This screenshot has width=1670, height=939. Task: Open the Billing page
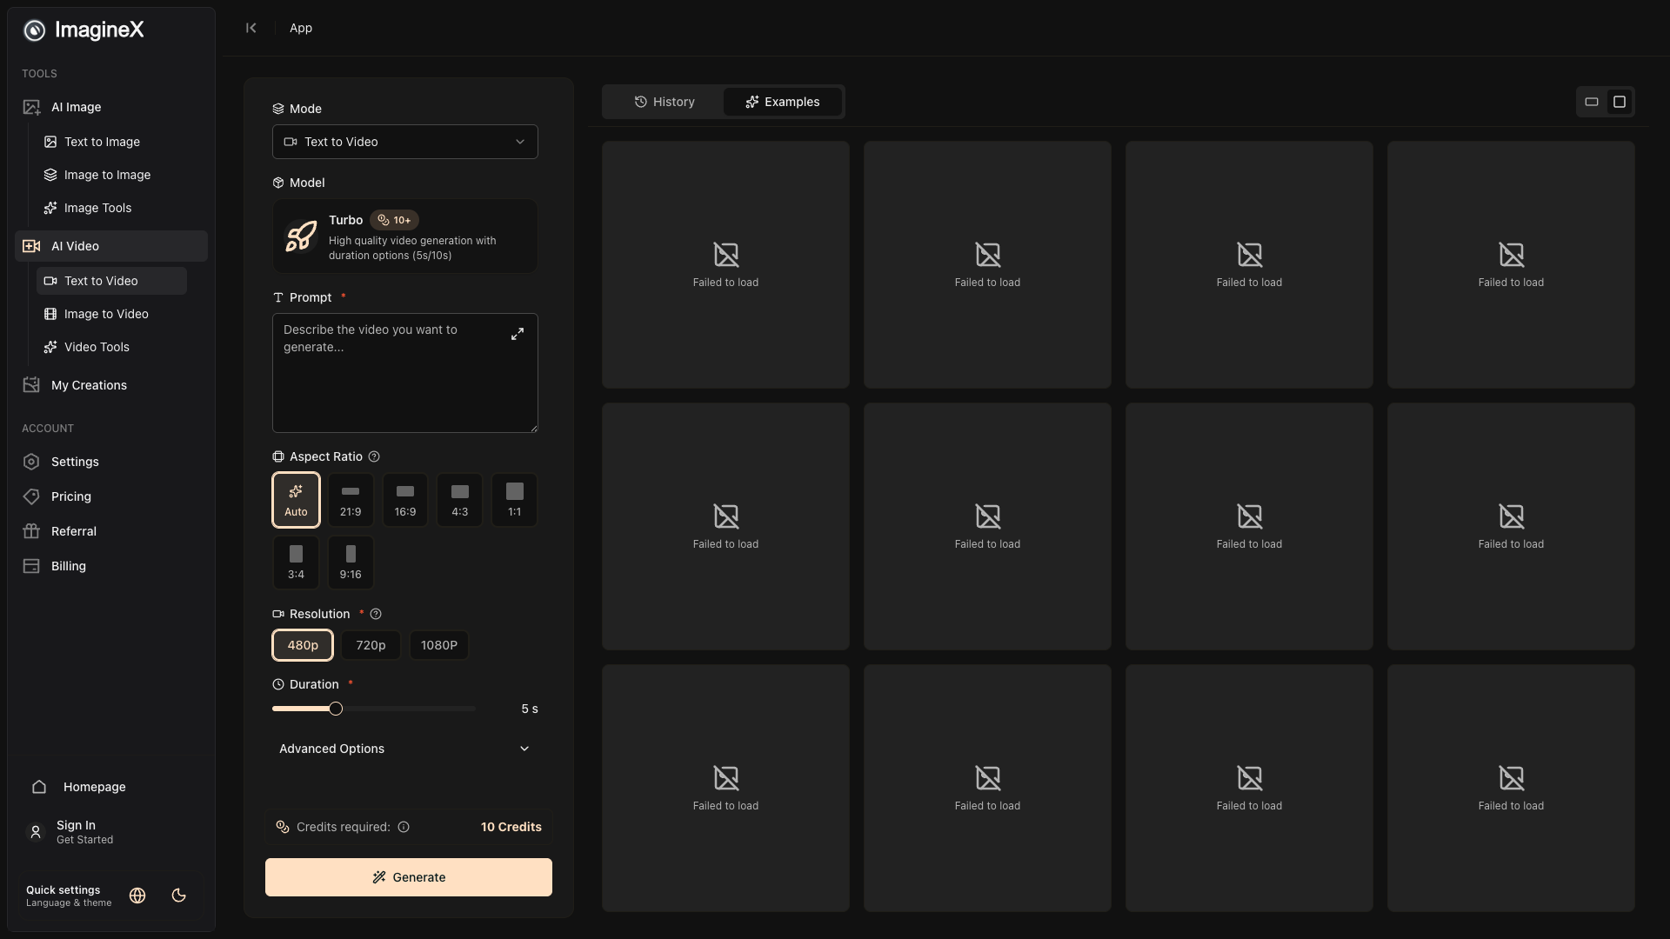click(111, 566)
